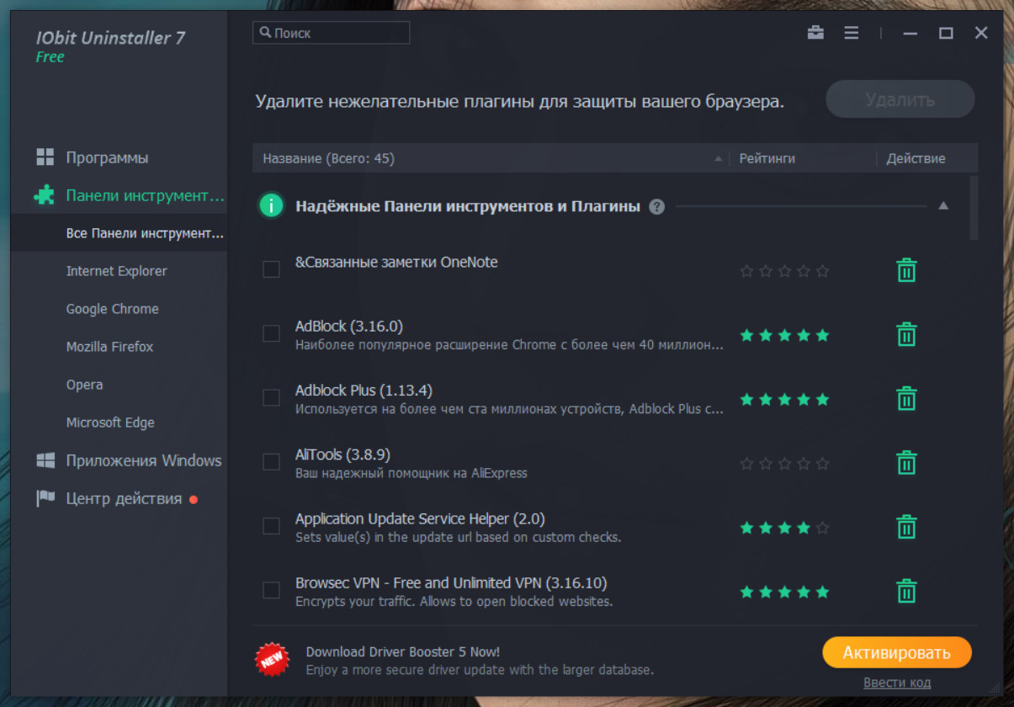
Task: Select Application Update Service Helper (2.0) entry name
Action: [x=420, y=518]
